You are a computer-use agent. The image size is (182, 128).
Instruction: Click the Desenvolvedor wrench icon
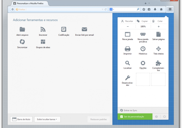pos(127,78)
